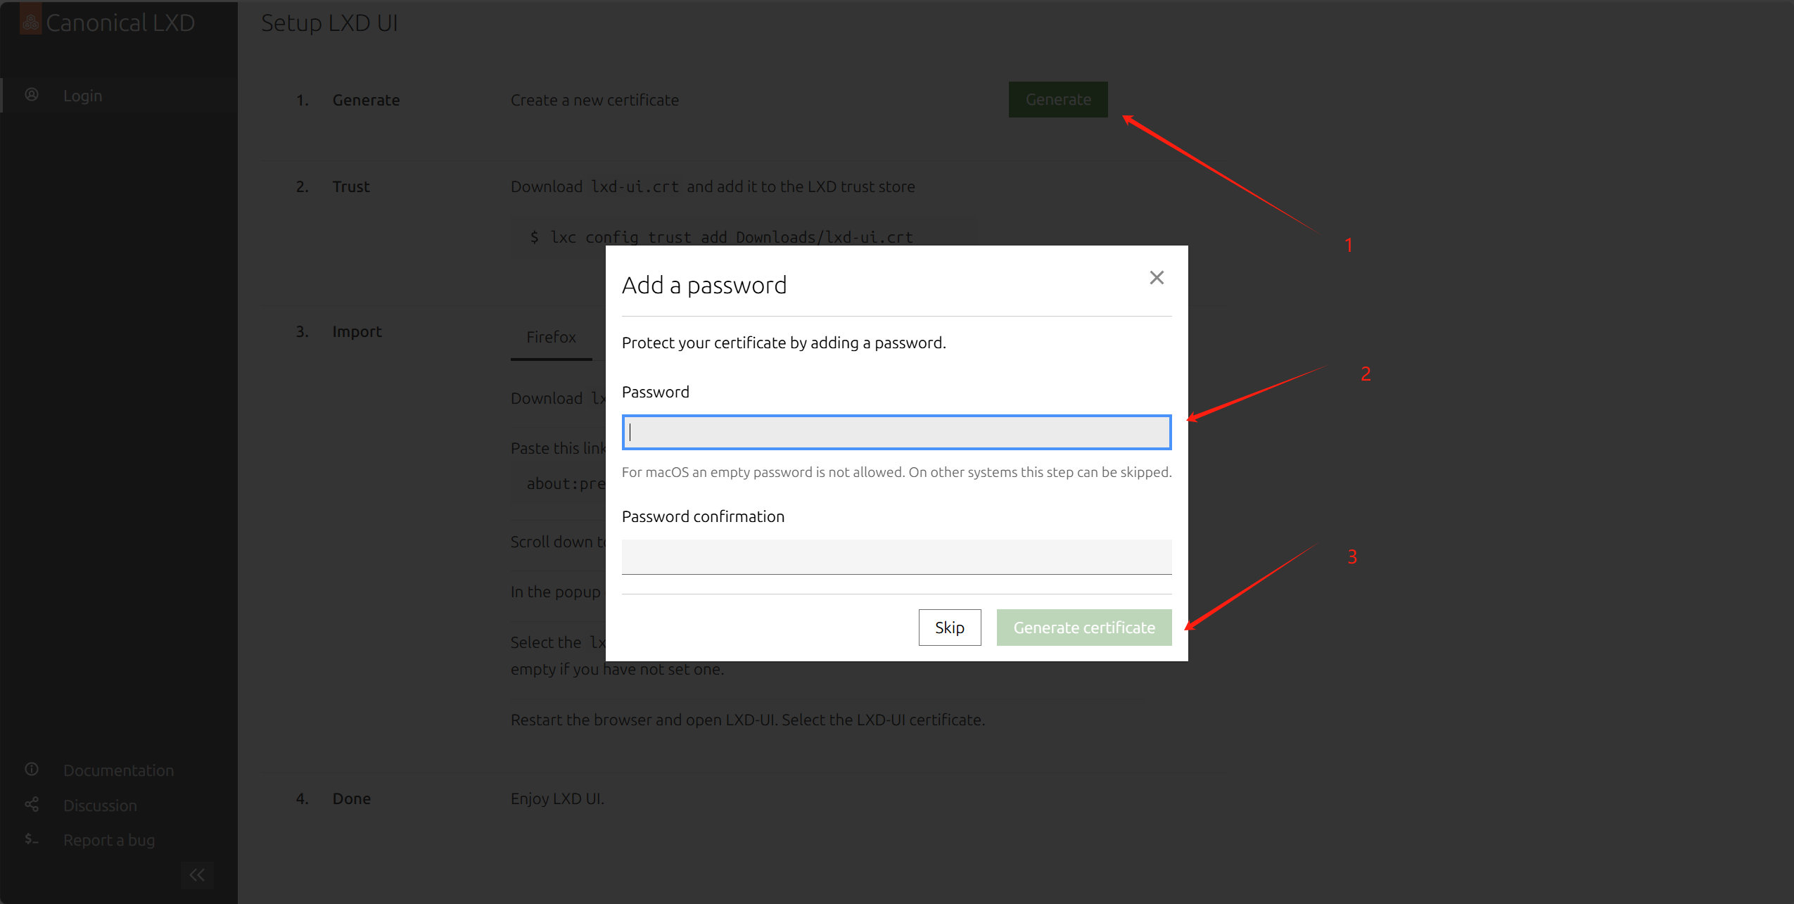Open the Report a bug link
This screenshot has width=1794, height=904.
pos(109,840)
